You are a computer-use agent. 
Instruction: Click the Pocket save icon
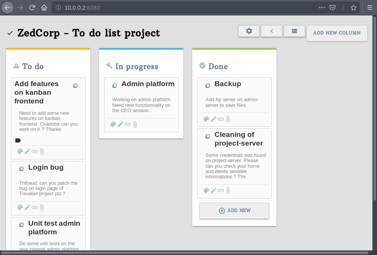(x=332, y=8)
